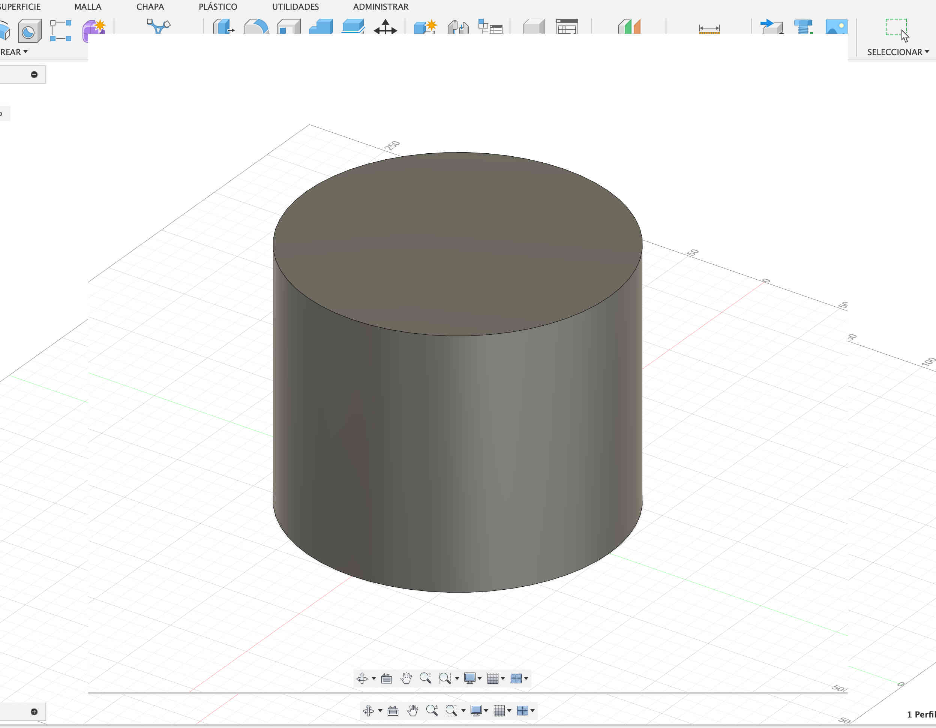Expand panel with the plus circle button
The height and width of the screenshot is (728, 936).
coord(34,712)
